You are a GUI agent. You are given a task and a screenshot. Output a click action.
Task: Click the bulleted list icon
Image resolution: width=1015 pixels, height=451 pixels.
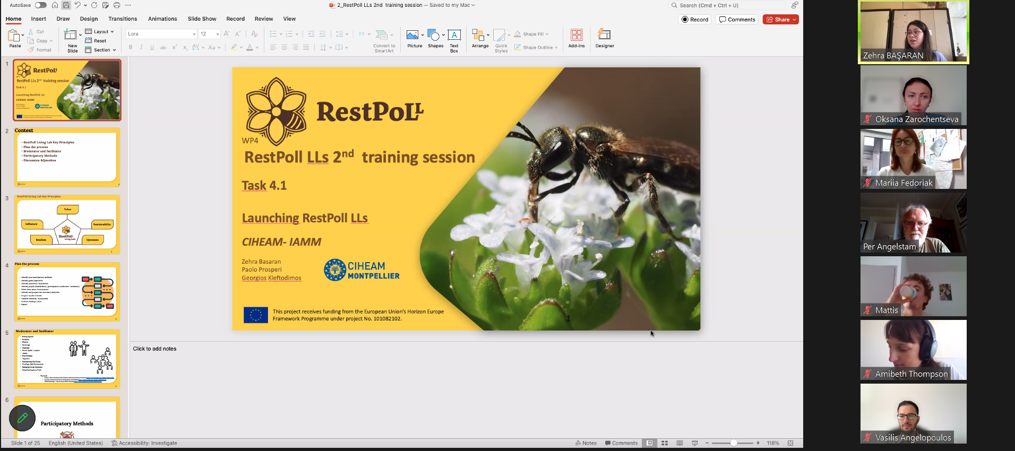point(273,34)
